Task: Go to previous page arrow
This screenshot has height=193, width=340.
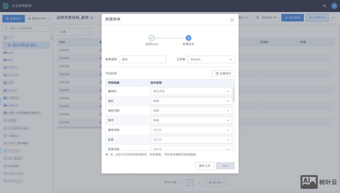Action: (182, 183)
